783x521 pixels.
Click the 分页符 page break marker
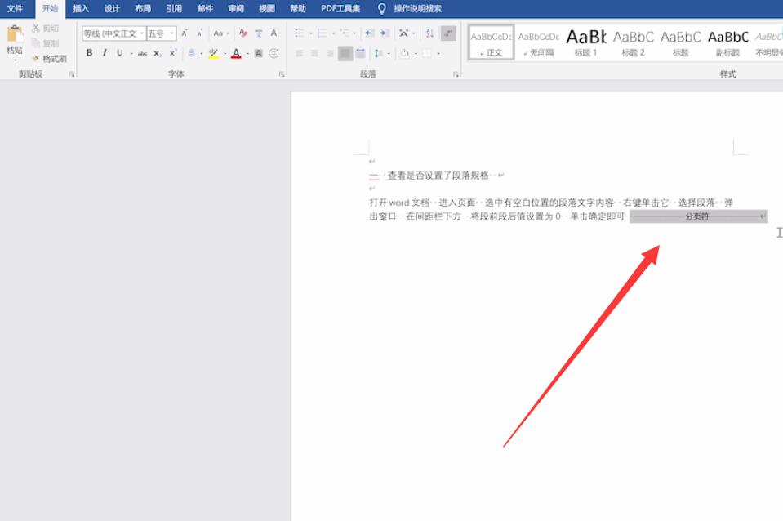pyautogui.click(x=697, y=216)
